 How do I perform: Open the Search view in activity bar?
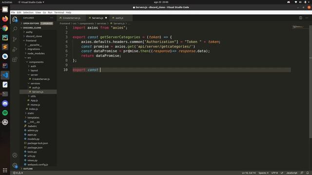point(15,29)
